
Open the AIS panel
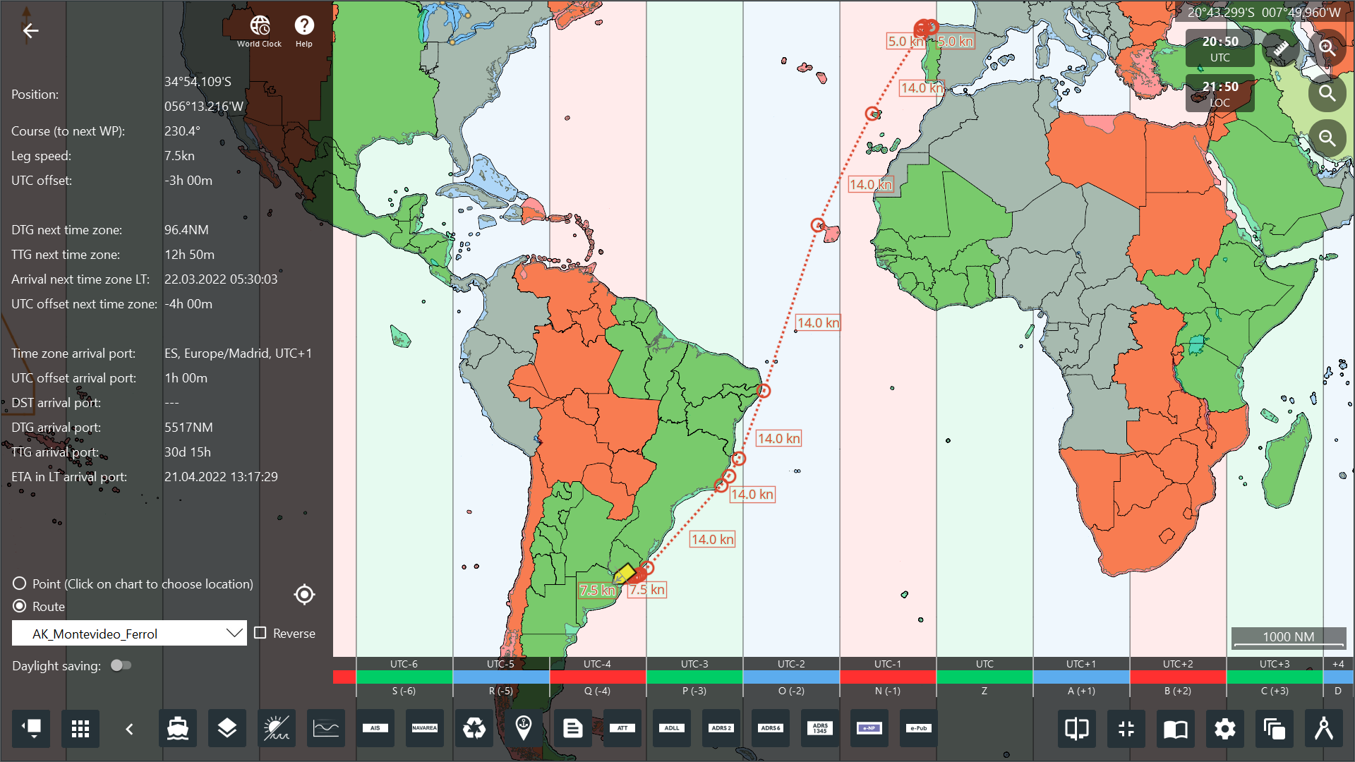coord(375,728)
